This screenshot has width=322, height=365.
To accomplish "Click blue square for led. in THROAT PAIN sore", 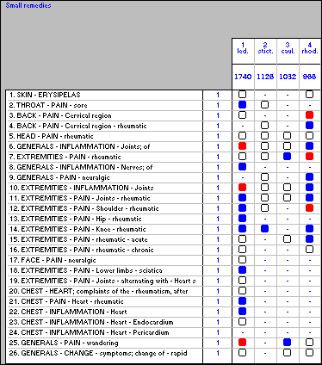I will [243, 105].
